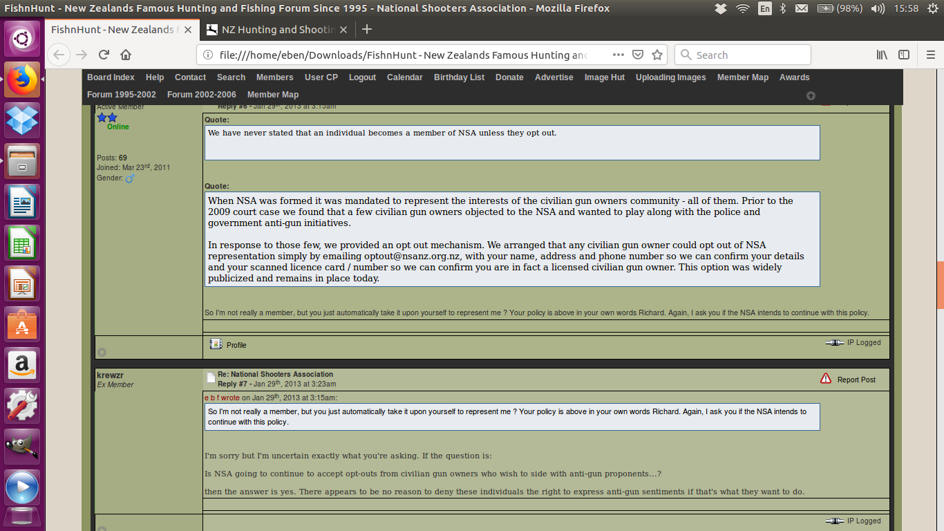
Task: Click the male gender symbol icon
Action: pos(129,178)
